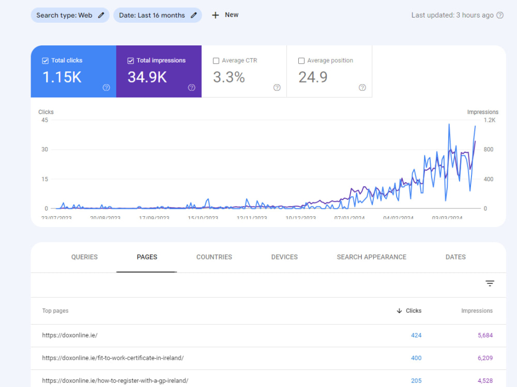Open the Devices tab
The height and width of the screenshot is (387, 517).
[284, 257]
